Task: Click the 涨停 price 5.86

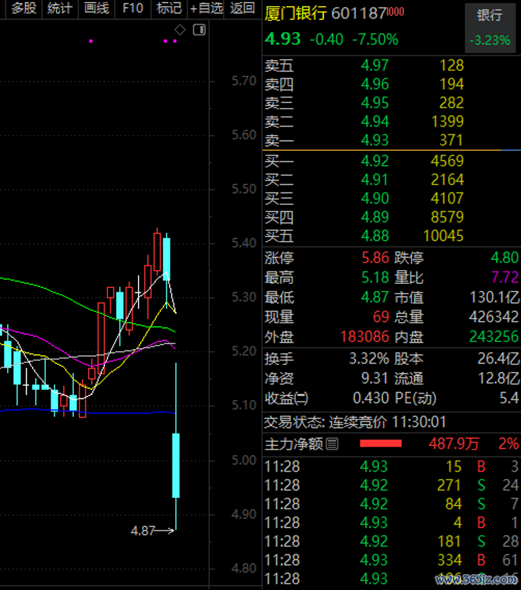Action: click(375, 258)
